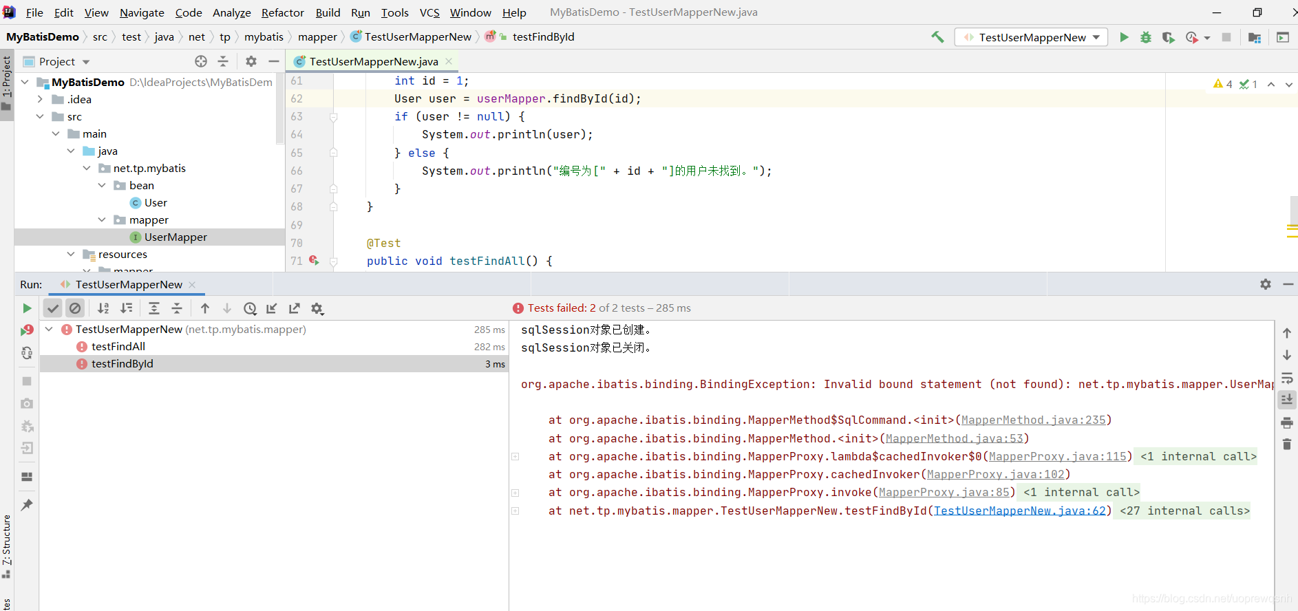1298x611 pixels.
Task: Rerun tests in Run panel
Action: [27, 308]
